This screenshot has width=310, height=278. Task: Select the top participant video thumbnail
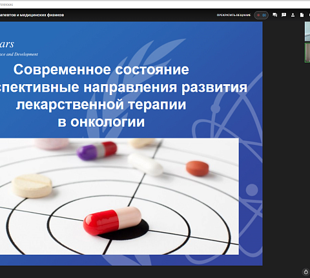tap(307, 32)
